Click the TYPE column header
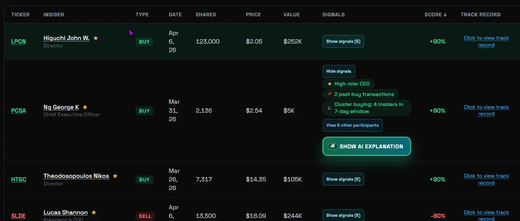This screenshot has height=221, width=520. 142,15
